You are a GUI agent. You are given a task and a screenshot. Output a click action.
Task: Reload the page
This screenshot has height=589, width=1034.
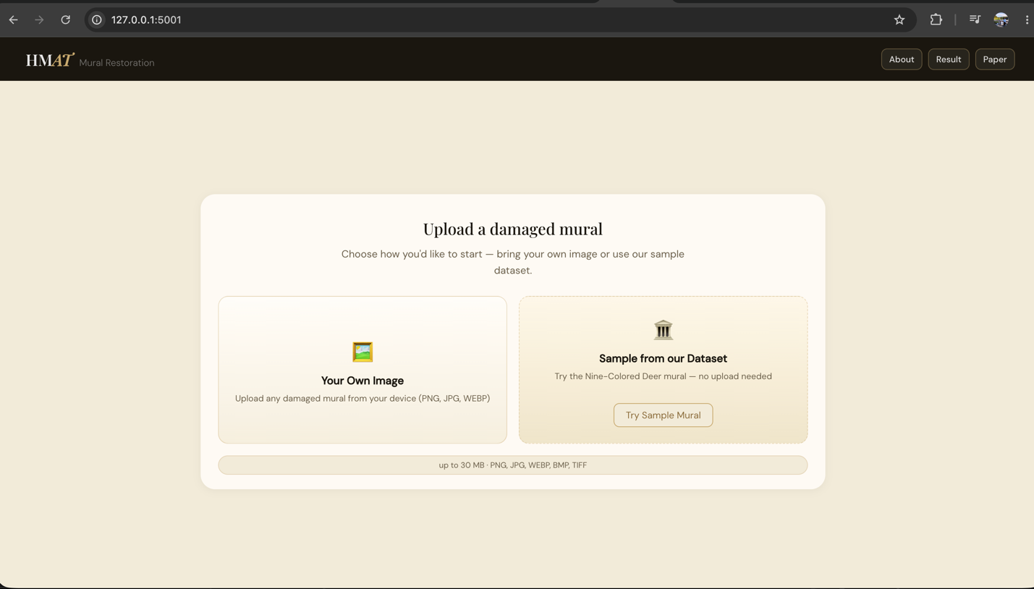(66, 20)
